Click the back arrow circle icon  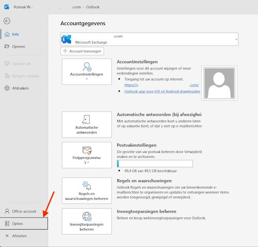tap(7, 21)
